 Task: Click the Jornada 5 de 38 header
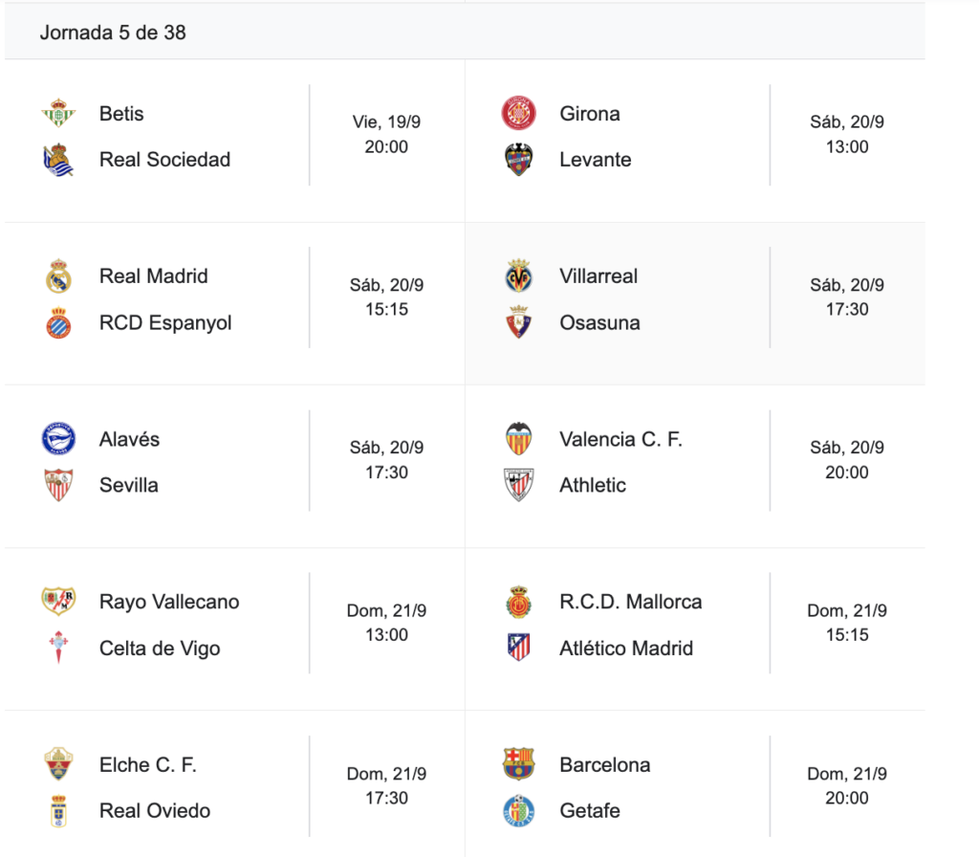pyautogui.click(x=113, y=33)
